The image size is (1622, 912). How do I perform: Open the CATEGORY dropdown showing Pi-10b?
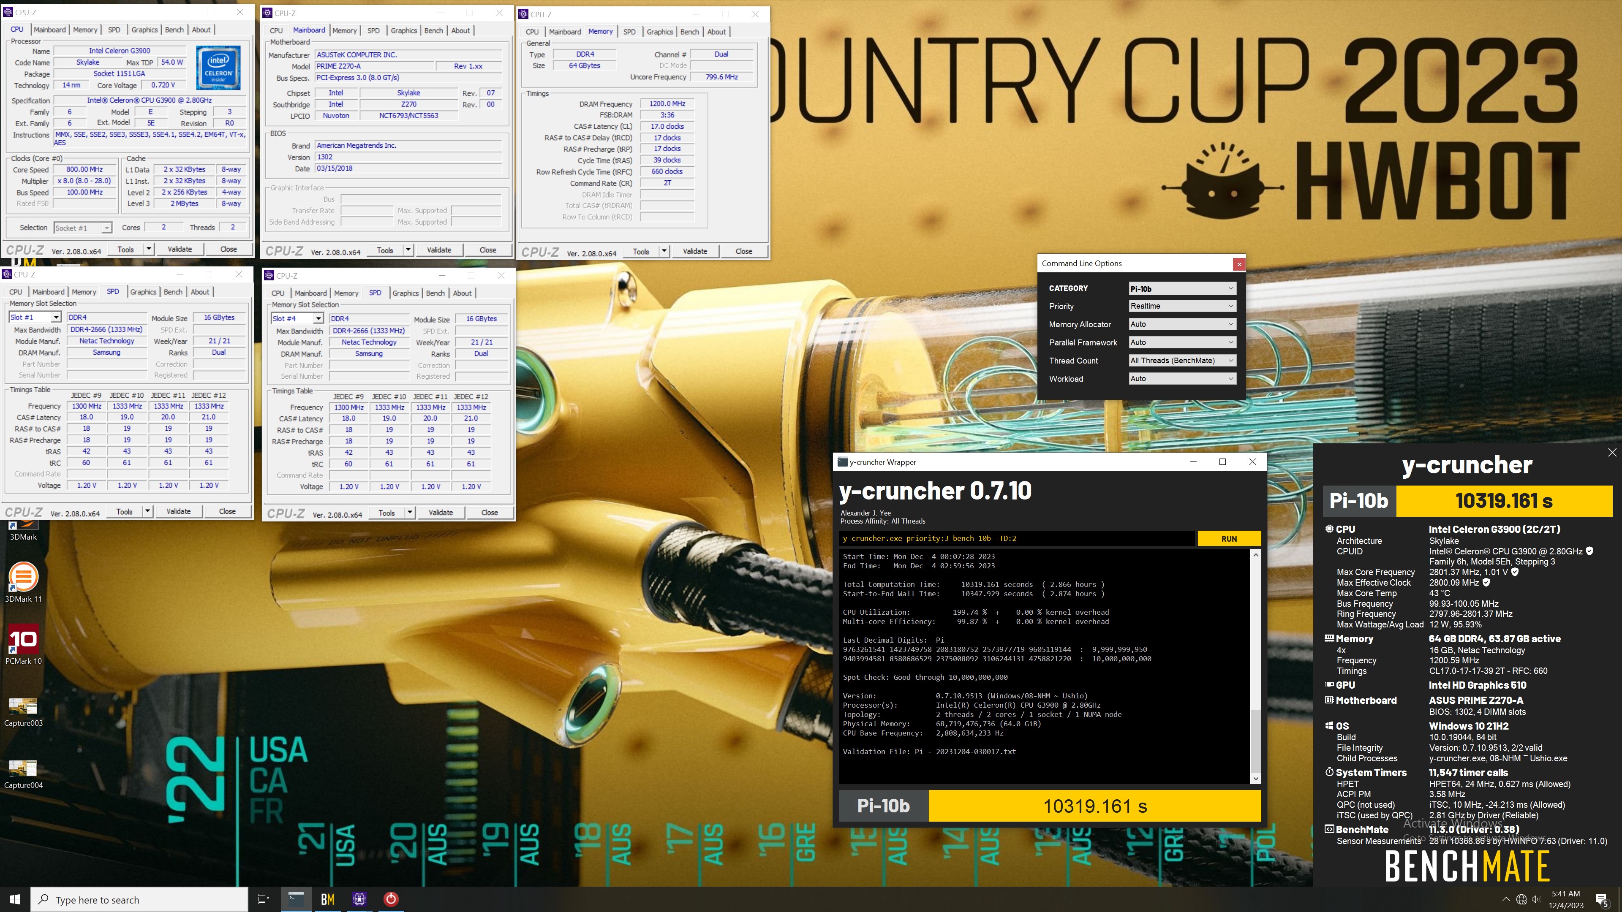click(1183, 289)
